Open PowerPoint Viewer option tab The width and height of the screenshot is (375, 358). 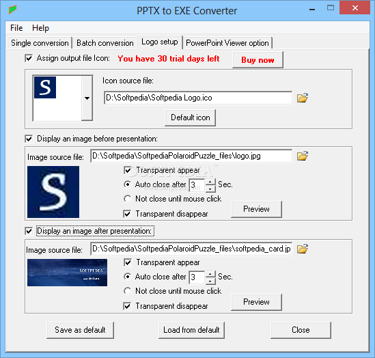click(227, 43)
